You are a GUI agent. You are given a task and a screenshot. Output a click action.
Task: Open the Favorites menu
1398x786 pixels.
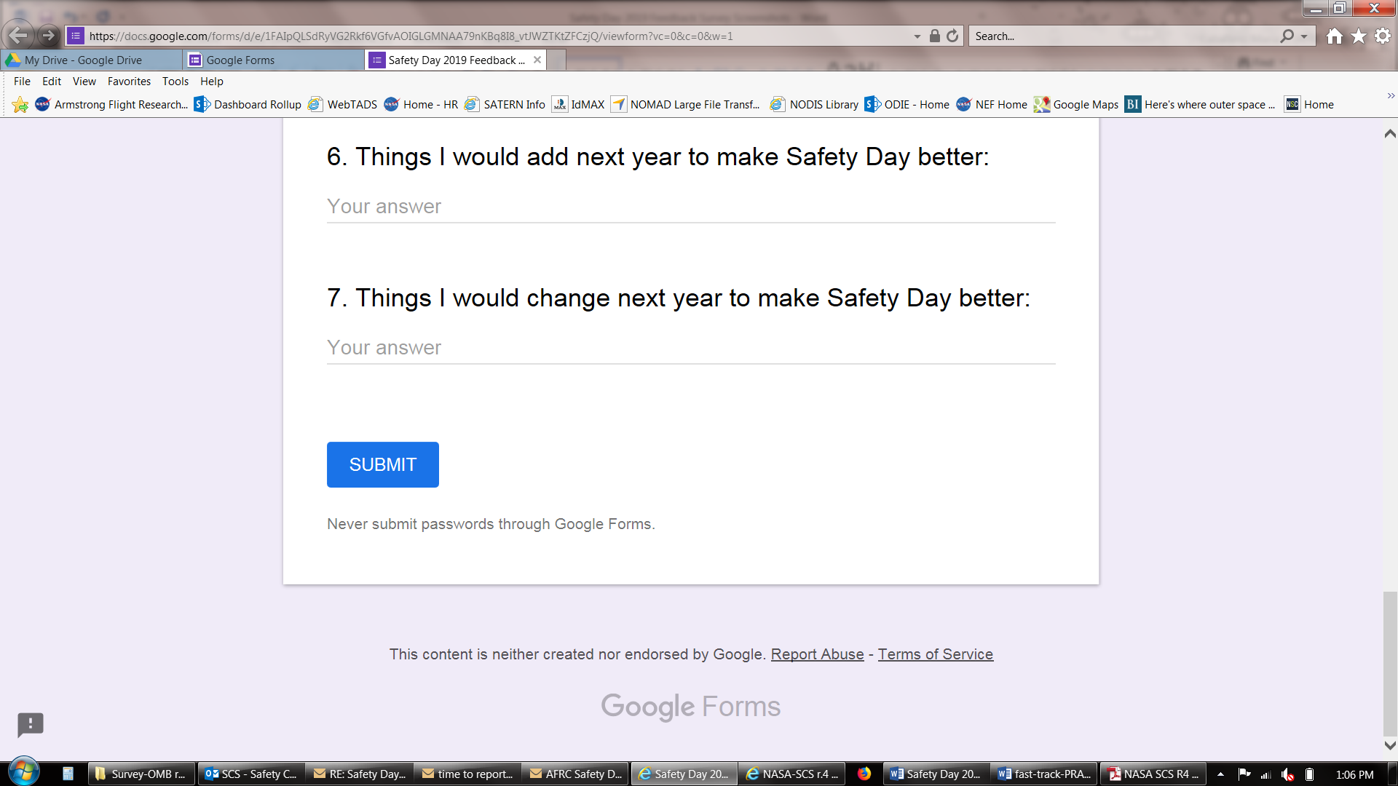[x=129, y=82]
